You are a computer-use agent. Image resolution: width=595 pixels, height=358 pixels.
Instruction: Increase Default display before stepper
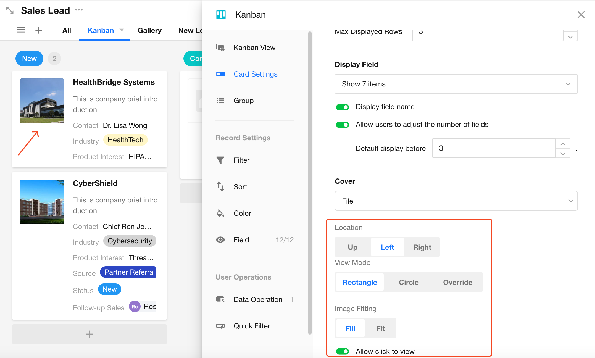point(563,144)
